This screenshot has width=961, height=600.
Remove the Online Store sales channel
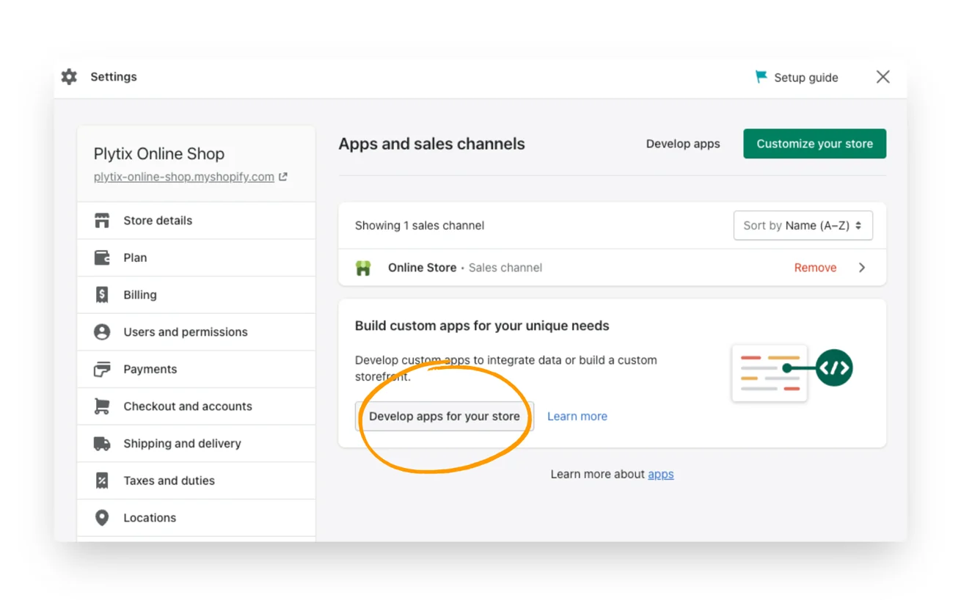pos(815,267)
